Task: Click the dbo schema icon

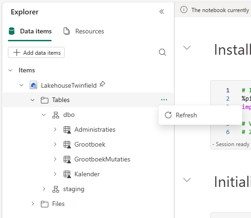Action: (x=56, y=115)
